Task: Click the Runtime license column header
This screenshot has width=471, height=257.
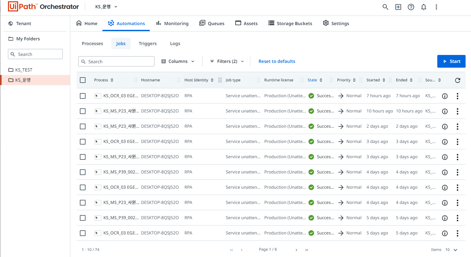Action: 279,80
